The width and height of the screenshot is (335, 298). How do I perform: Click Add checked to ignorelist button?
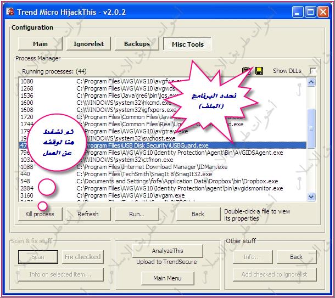[275, 274]
